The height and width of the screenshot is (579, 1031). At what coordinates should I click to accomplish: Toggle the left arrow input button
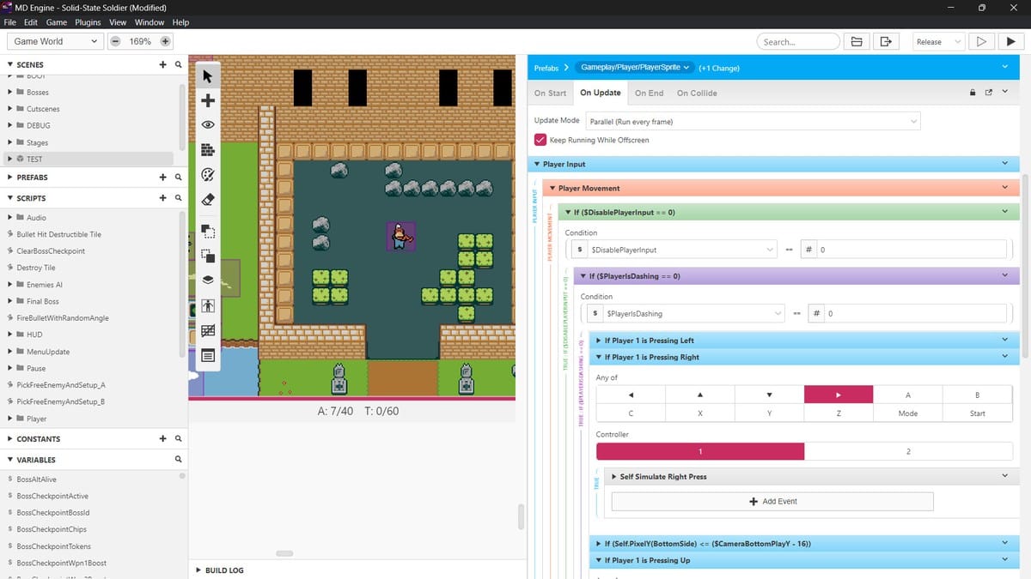click(x=631, y=395)
